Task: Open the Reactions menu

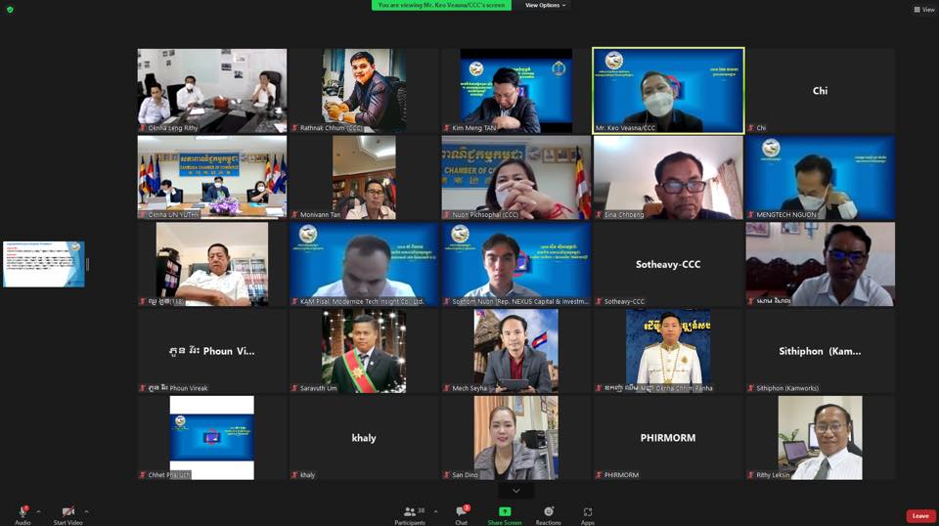Action: point(548,512)
